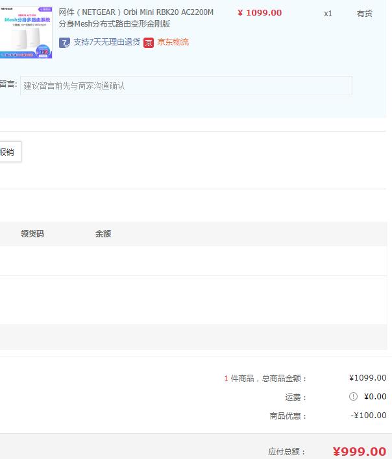Click the 应付总额 label
Viewport: 392px width, 459px height.
[x=287, y=452]
